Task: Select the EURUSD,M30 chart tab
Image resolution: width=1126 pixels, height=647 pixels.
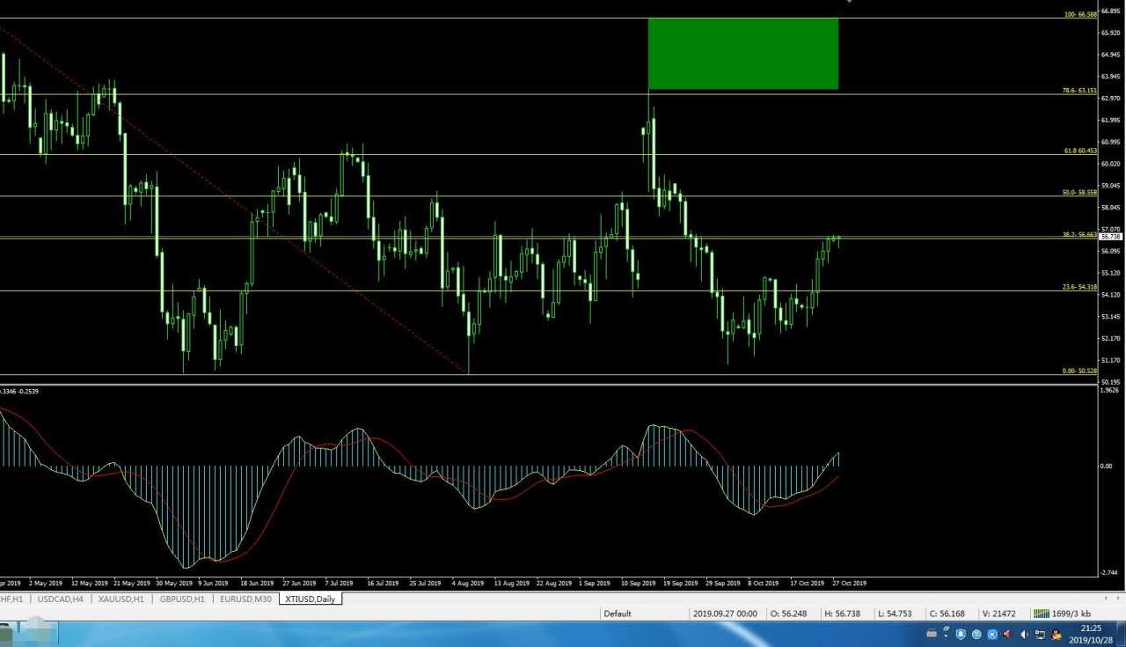Action: click(245, 599)
